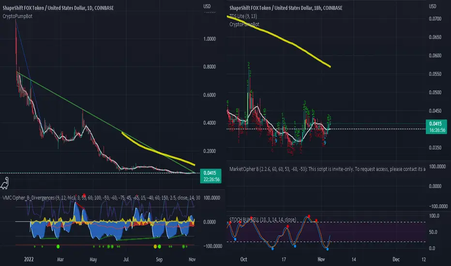Click the green 0.0415 price tag on the right chart

coord(436,127)
